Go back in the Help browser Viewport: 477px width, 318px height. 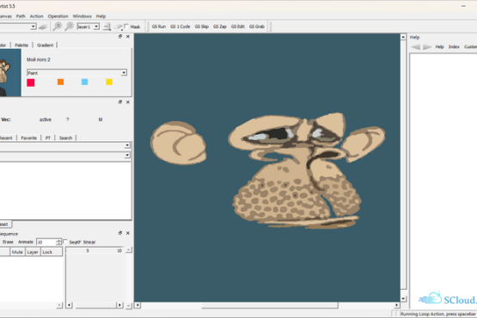[416, 47]
